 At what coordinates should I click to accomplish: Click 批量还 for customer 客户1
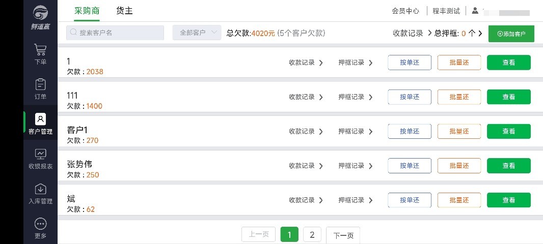(459, 131)
